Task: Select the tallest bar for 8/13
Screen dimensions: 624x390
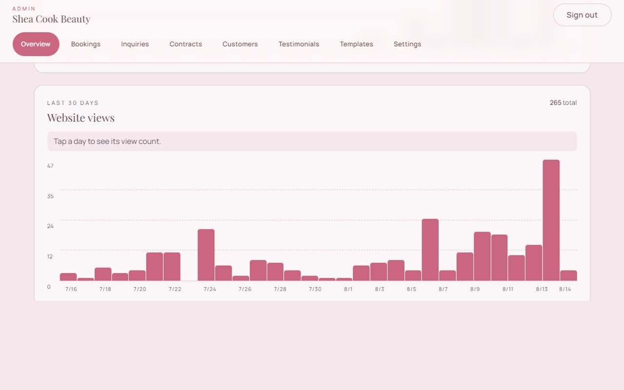Action: click(551, 220)
